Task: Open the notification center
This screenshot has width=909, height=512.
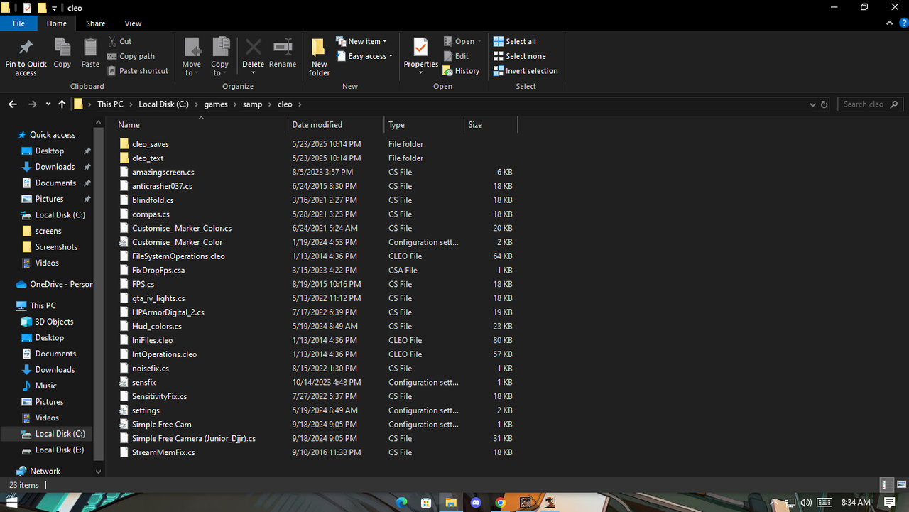Action: [890, 503]
